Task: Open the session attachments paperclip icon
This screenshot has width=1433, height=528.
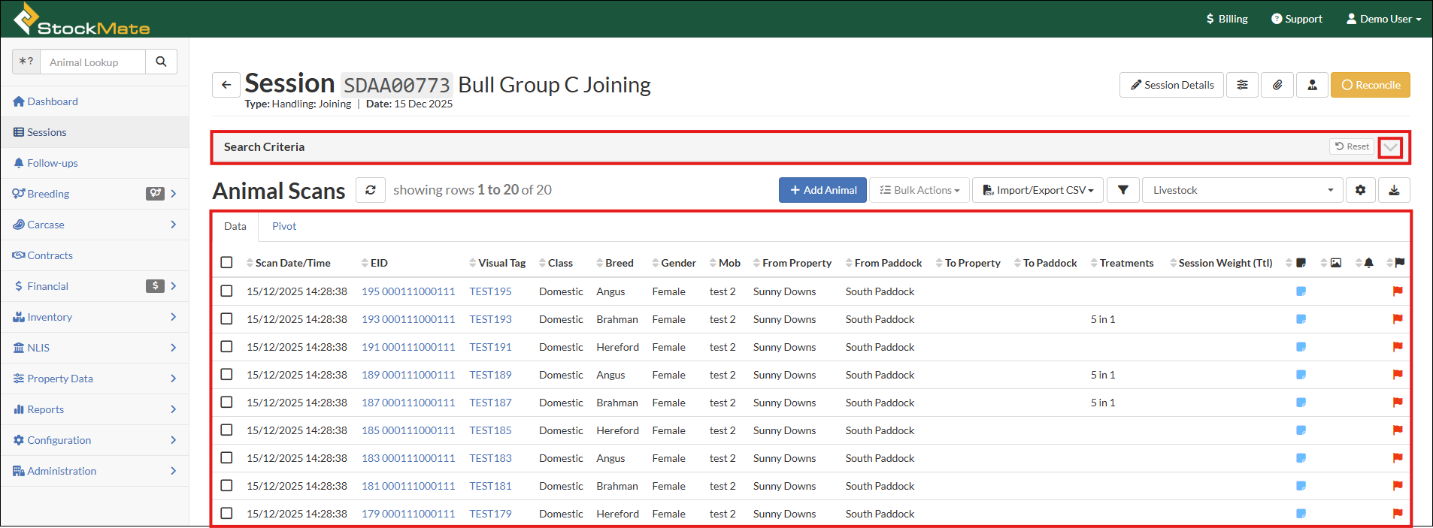Action: click(x=1277, y=85)
